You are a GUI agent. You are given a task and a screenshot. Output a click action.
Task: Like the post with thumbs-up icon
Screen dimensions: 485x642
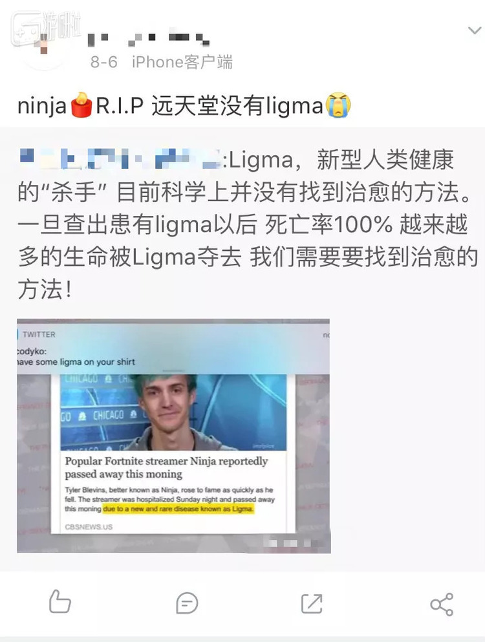pyautogui.click(x=59, y=601)
